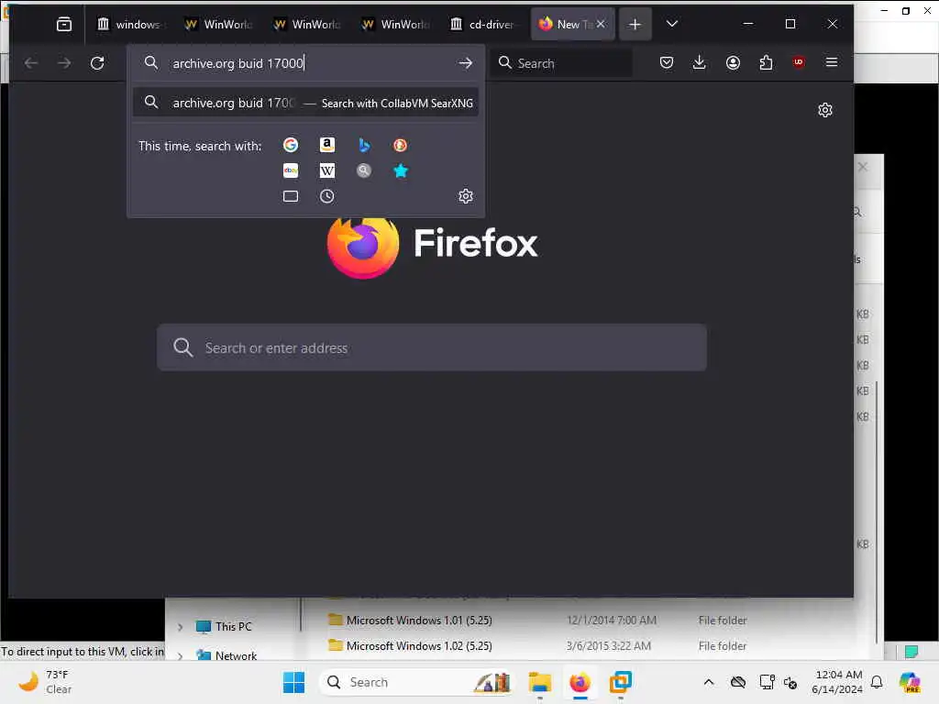Open the Downloads panel
The width and height of the screenshot is (939, 704).
coord(699,63)
